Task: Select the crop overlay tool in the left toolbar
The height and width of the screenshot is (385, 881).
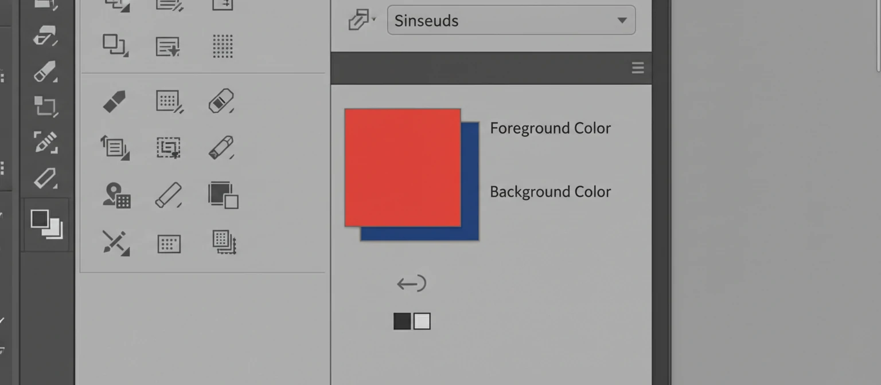Action: (46, 106)
